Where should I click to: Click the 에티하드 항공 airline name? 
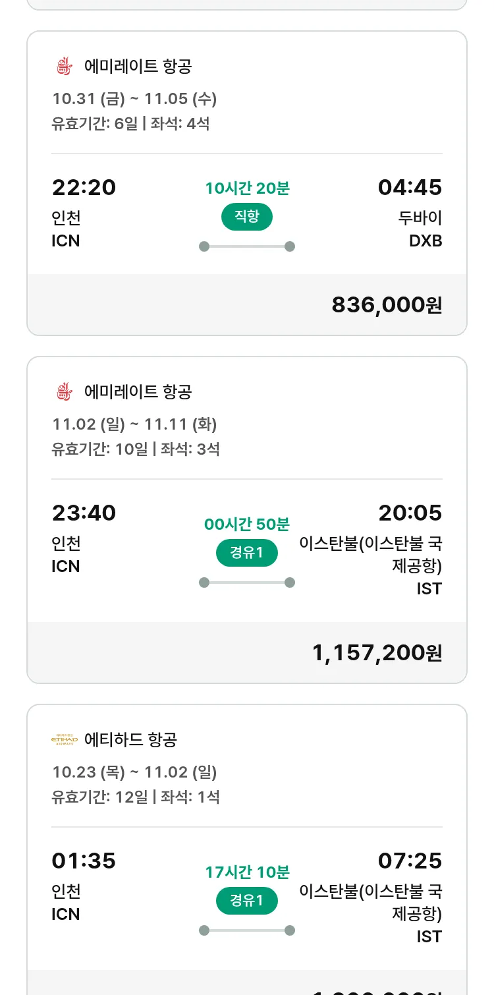click(130, 739)
